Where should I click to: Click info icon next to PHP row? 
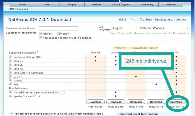pyautogui.click(x=10, y=84)
